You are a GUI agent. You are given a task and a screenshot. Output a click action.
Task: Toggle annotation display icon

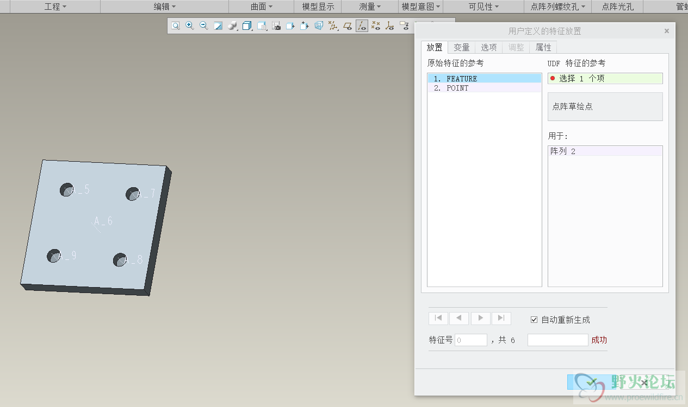tap(404, 26)
